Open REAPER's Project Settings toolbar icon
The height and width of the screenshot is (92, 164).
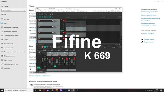pos(45,14)
